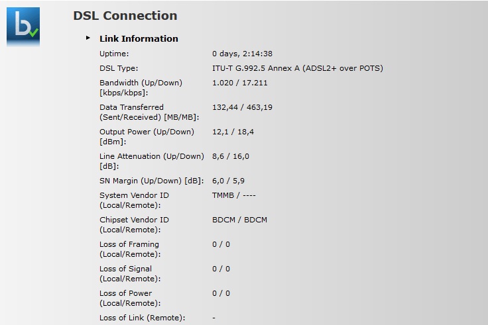Image resolution: width=488 pixels, height=325 pixels.
Task: Click the ITU-T G.992.5 Annex A value
Action: (x=297, y=68)
